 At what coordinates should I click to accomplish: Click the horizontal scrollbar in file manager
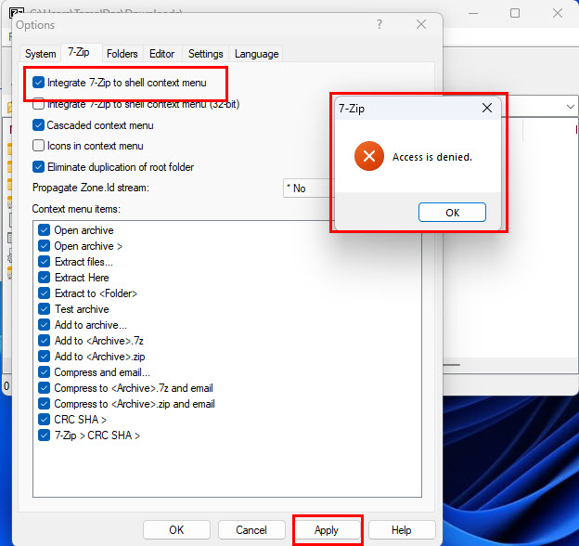(451, 365)
